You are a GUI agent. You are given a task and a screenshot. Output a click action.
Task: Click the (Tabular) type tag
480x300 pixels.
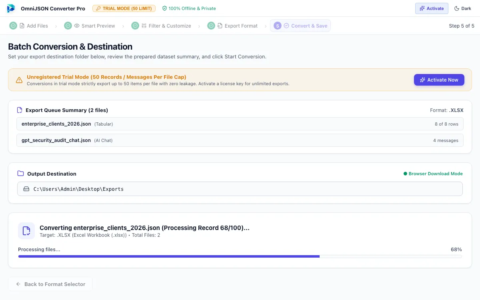[104, 124]
